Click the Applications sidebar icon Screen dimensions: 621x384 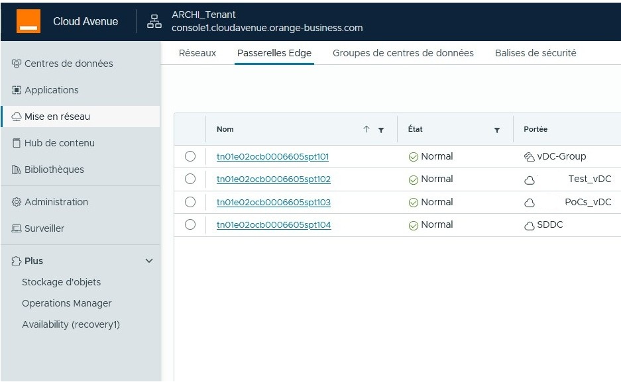point(17,90)
